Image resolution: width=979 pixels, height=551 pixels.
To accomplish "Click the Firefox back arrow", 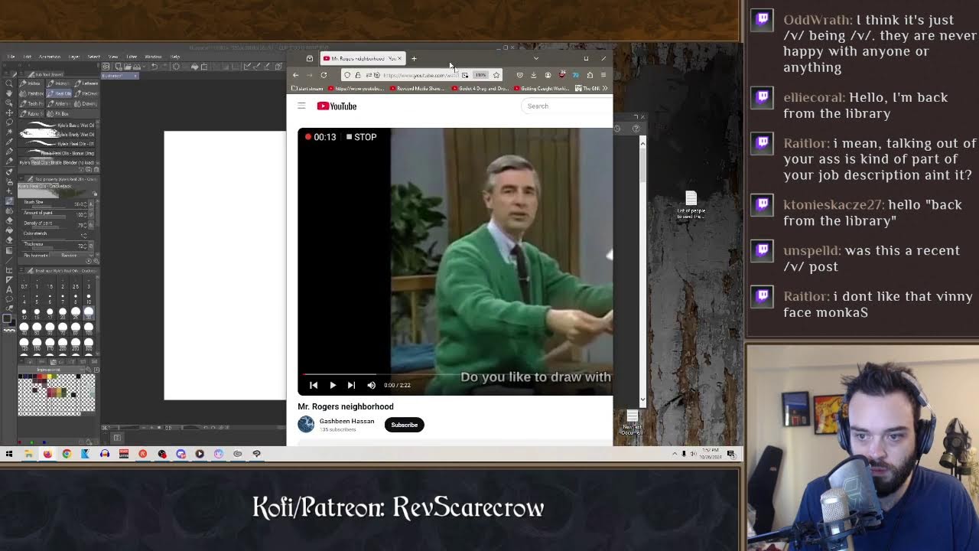I will click(296, 75).
